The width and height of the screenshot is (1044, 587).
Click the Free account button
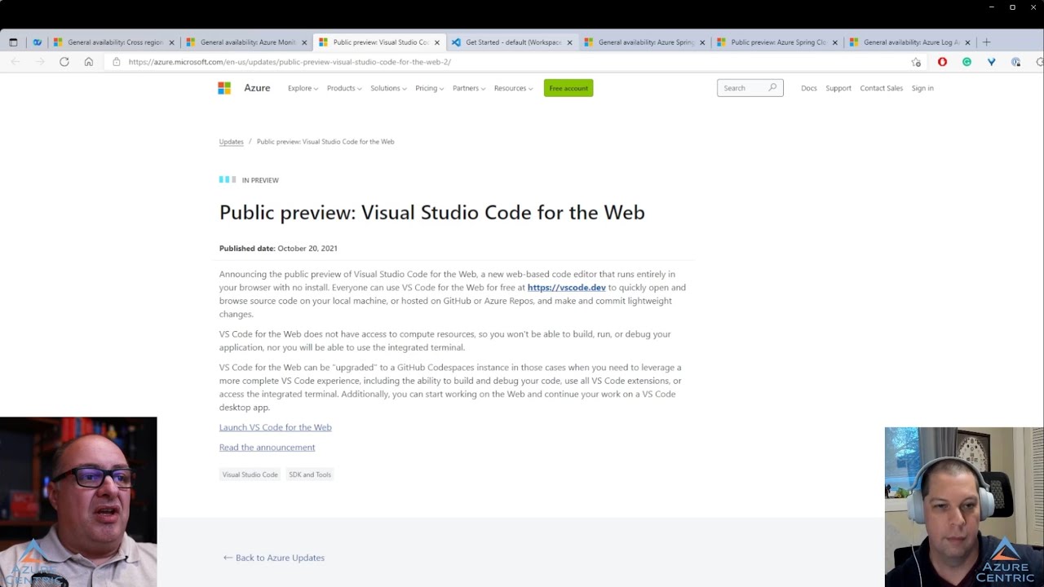(568, 88)
